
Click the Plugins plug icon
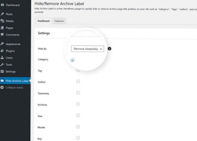coord(2,51)
